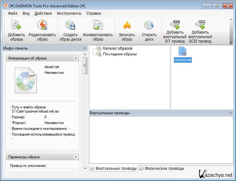Screen dimensions: 236x181
Task: Close the Инфо-панель panel
Action: [85, 48]
